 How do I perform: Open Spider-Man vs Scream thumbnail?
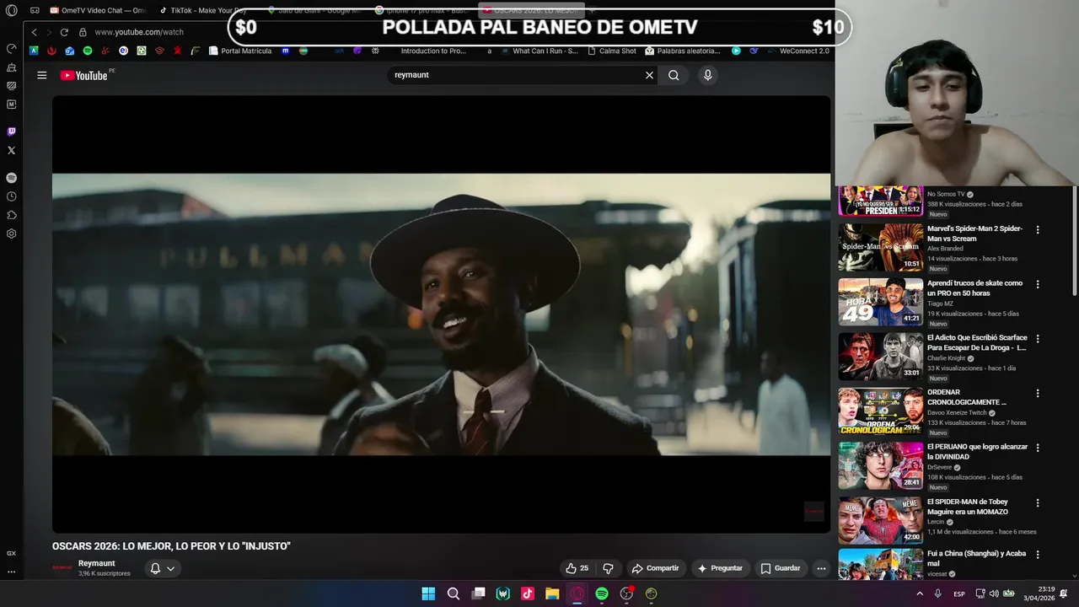(880, 247)
